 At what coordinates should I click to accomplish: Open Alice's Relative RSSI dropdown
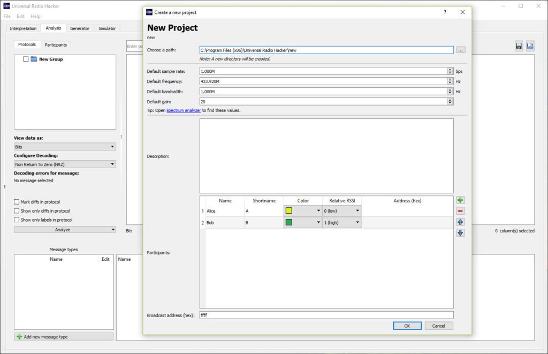click(342, 211)
